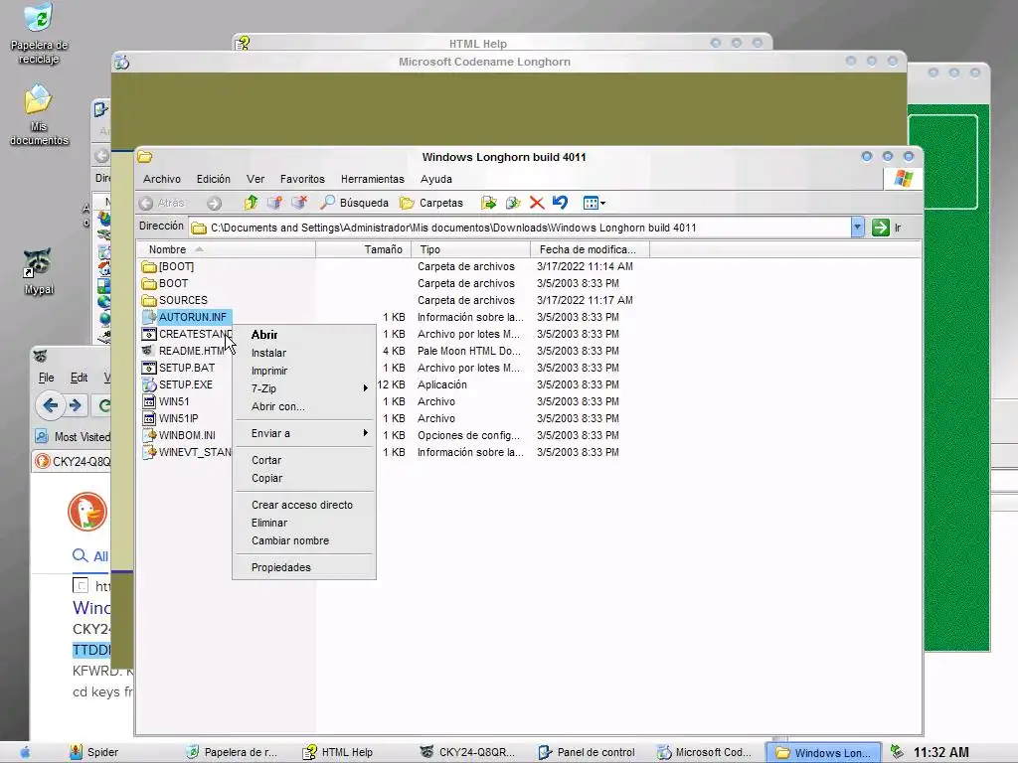The height and width of the screenshot is (763, 1018).
Task: Switch to HTML Help taskbar button
Action: tap(338, 753)
